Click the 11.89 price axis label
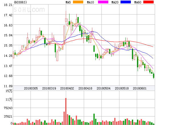The width and height of the screenshot is (171, 125). [x=8, y=86]
